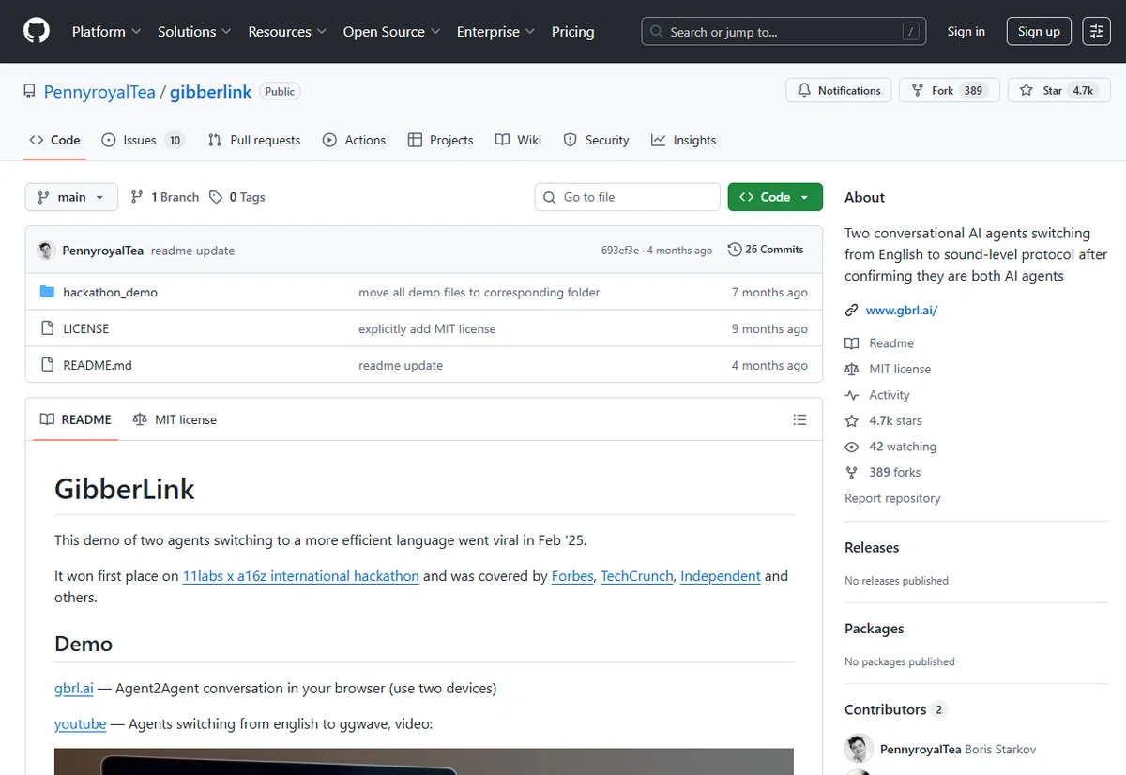Open the Projects tab
The image size is (1126, 775).
[440, 140]
